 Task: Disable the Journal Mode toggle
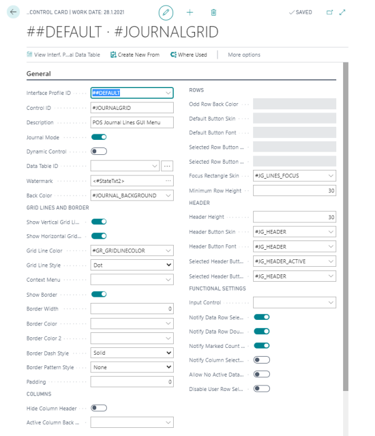click(99, 137)
